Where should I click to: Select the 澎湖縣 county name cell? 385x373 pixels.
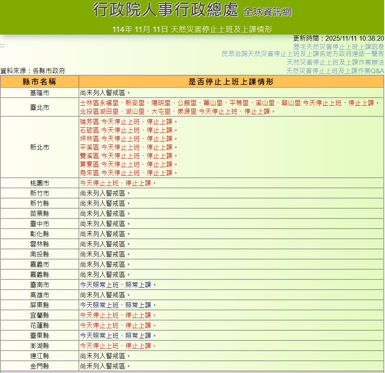point(39,346)
